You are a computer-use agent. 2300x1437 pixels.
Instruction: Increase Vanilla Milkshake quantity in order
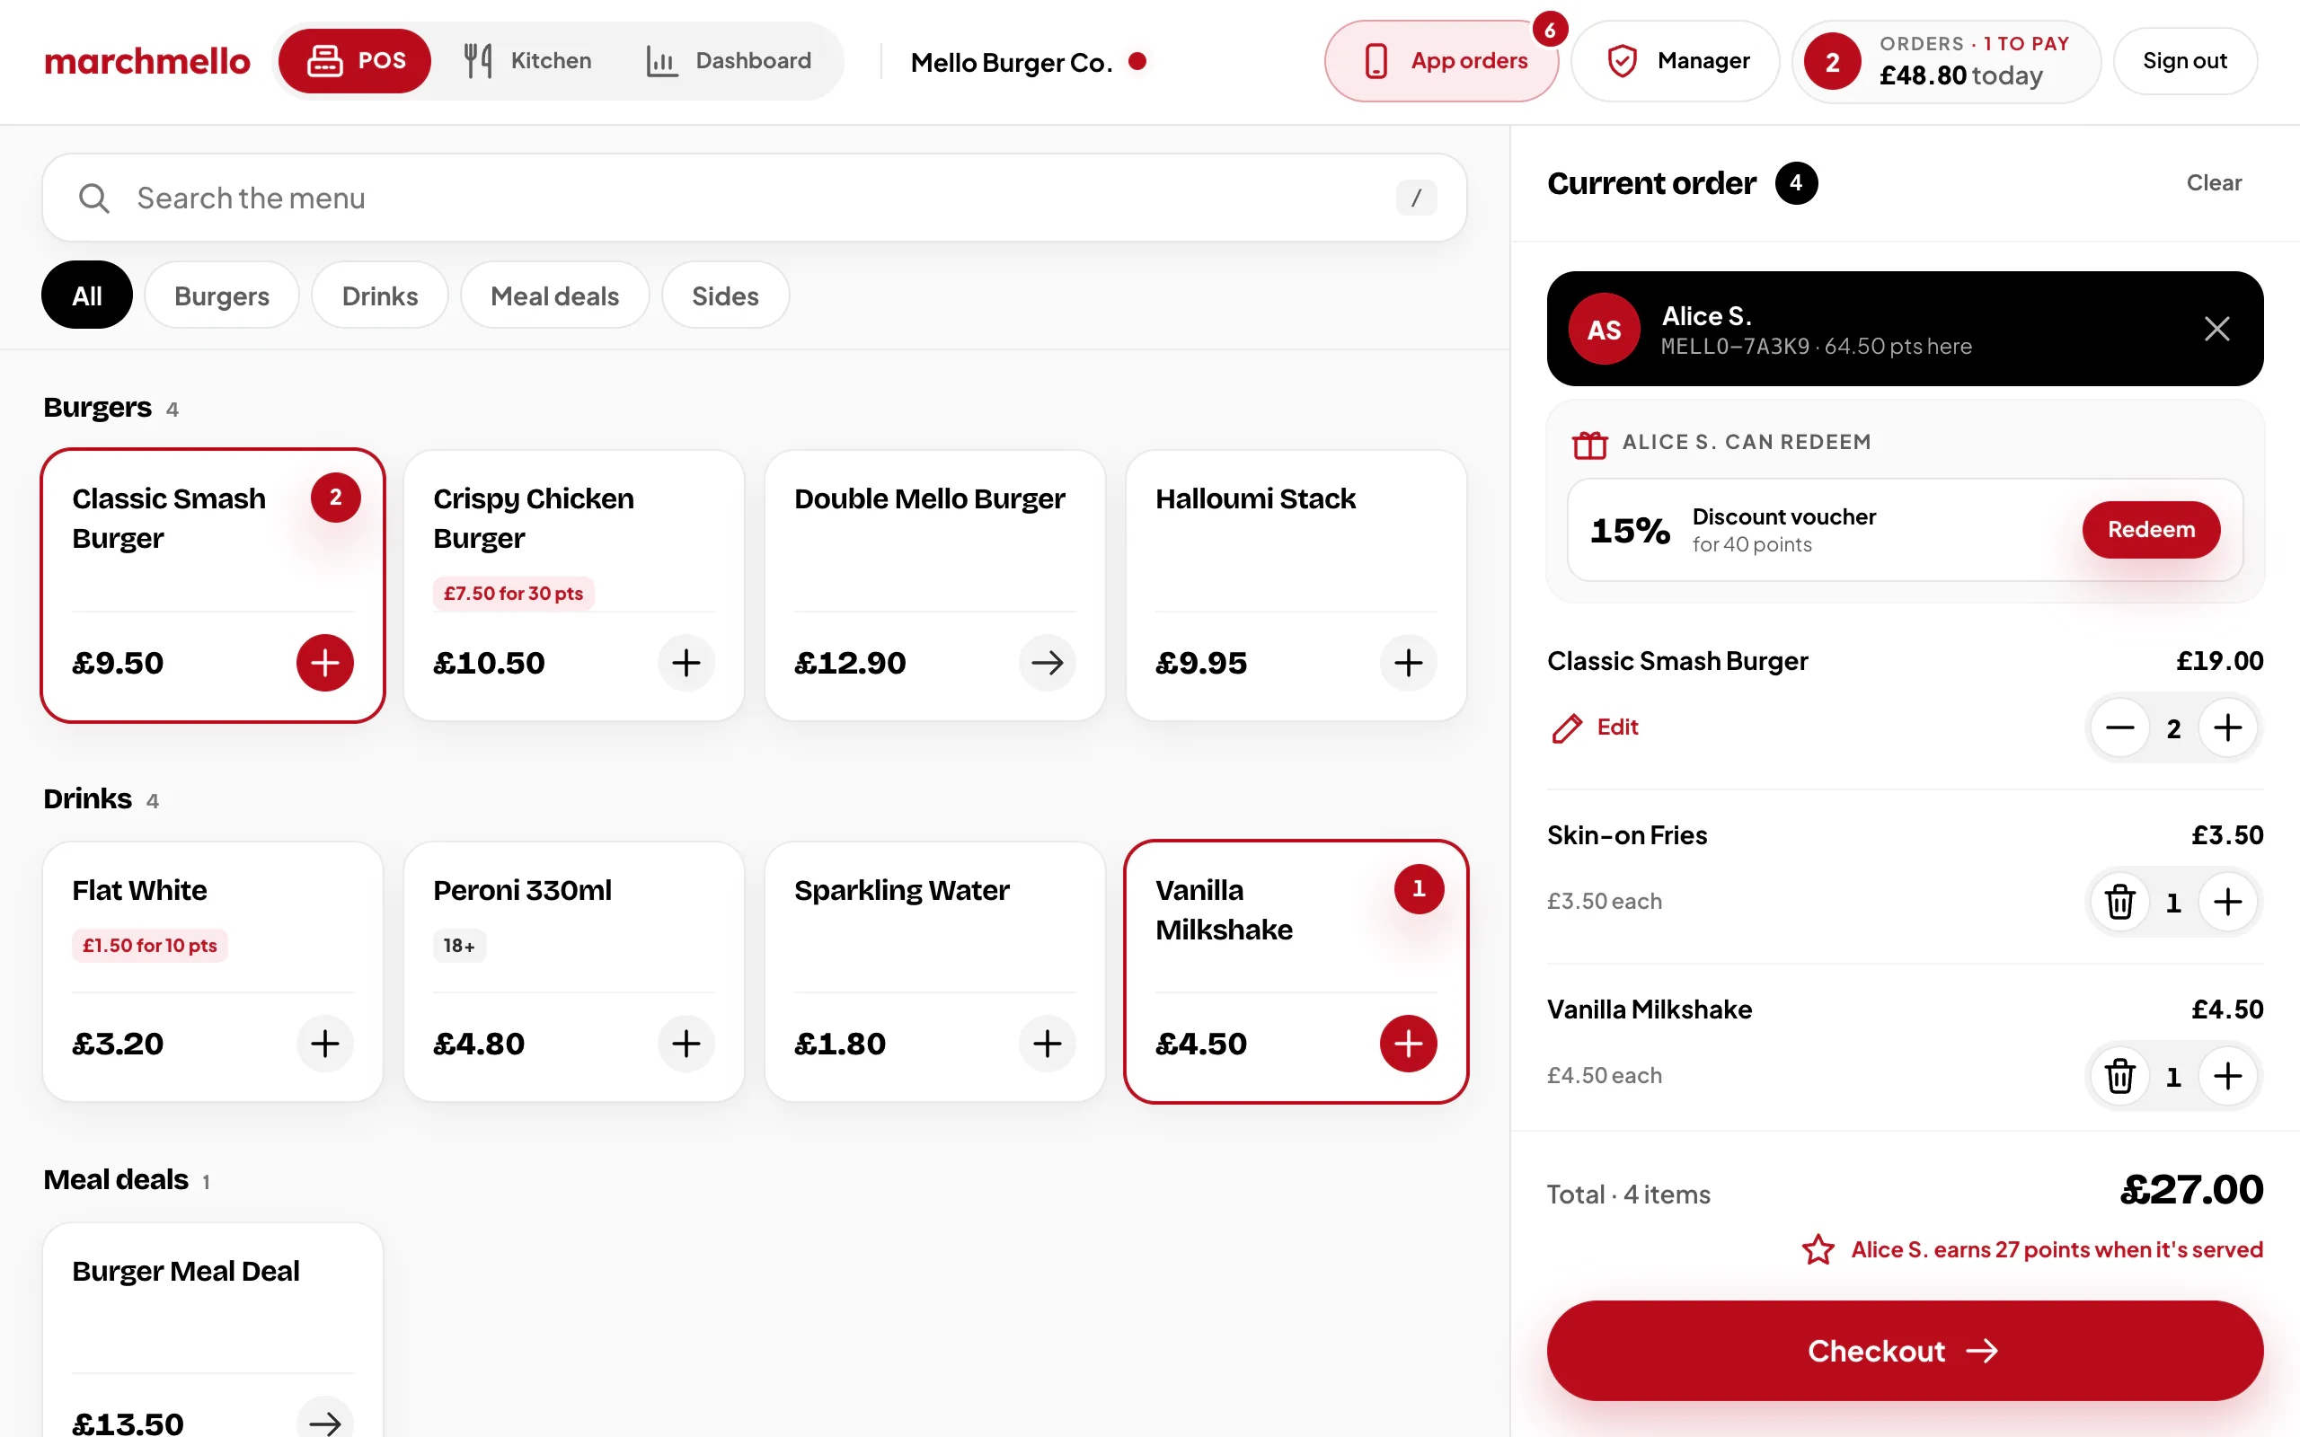coord(2228,1076)
